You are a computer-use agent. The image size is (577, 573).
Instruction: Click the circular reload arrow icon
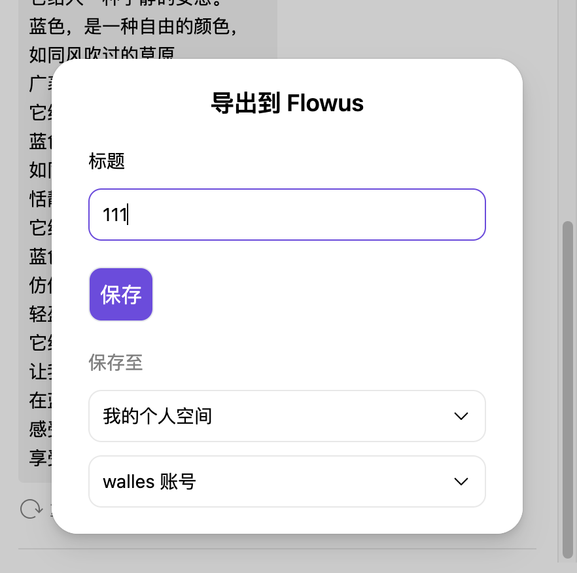coord(30,509)
